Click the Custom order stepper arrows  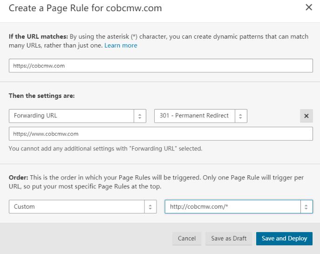pos(150,206)
